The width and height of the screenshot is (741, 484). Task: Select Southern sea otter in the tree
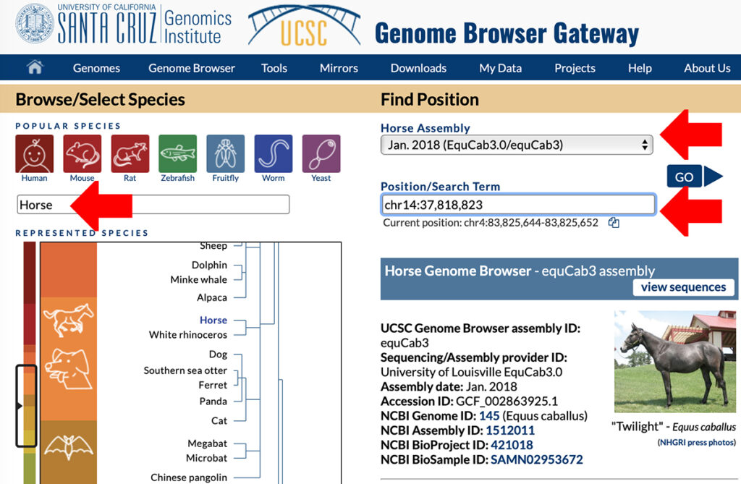pyautogui.click(x=185, y=370)
